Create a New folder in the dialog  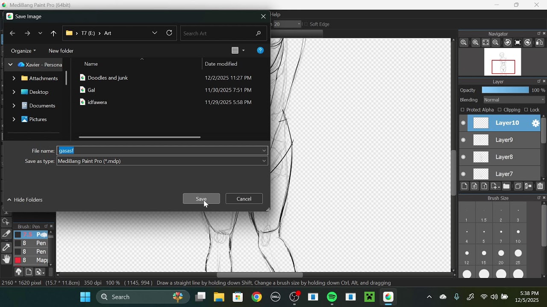pos(61,51)
